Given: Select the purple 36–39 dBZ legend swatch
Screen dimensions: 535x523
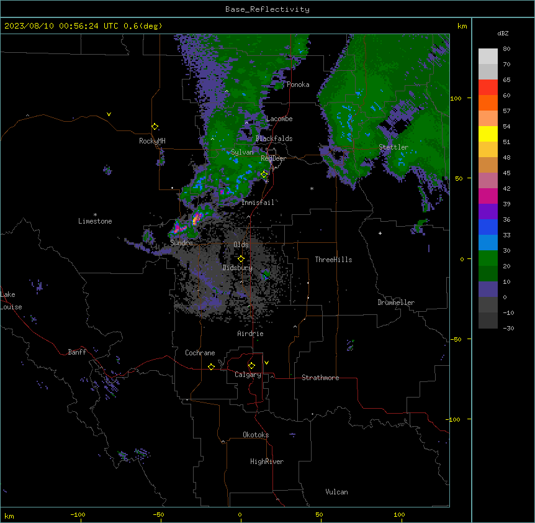Looking at the screenshot, I should (x=488, y=212).
